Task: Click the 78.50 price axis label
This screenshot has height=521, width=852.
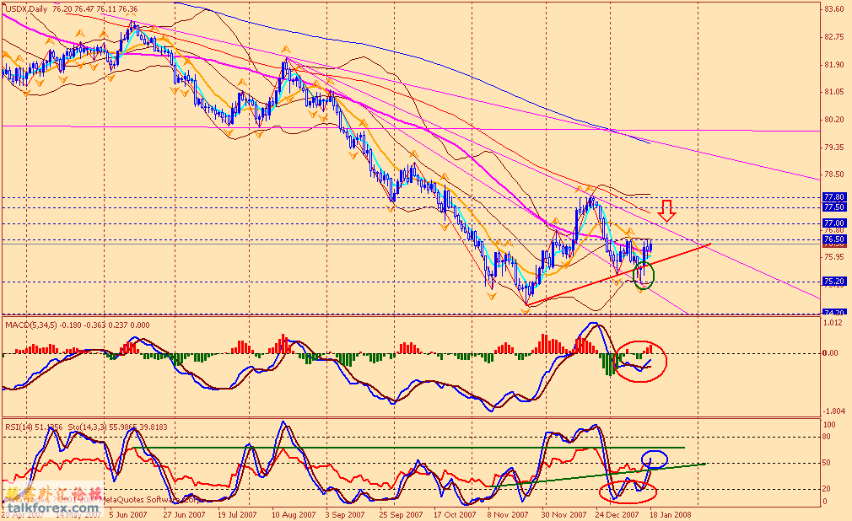Action: pyautogui.click(x=834, y=175)
